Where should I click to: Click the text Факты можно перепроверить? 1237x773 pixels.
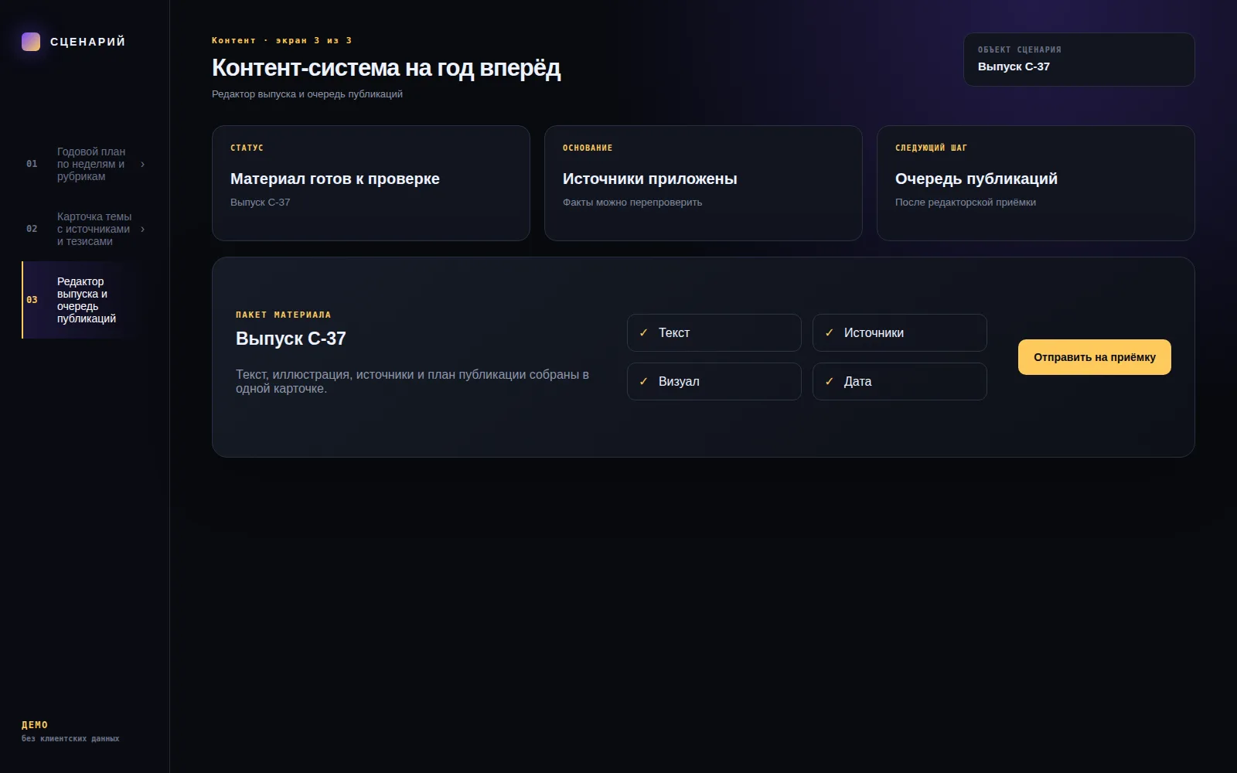pos(632,203)
